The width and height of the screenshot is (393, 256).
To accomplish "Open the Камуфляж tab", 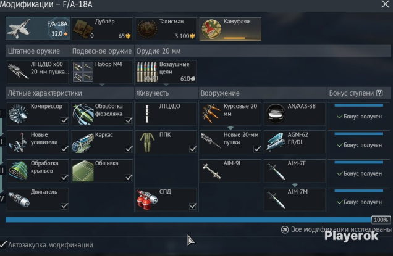I will point(230,29).
